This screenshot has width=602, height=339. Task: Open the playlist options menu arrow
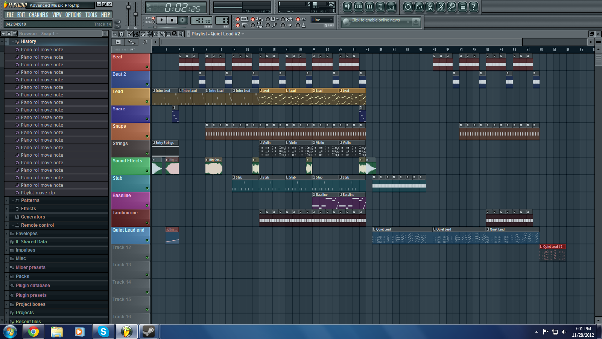click(115, 34)
